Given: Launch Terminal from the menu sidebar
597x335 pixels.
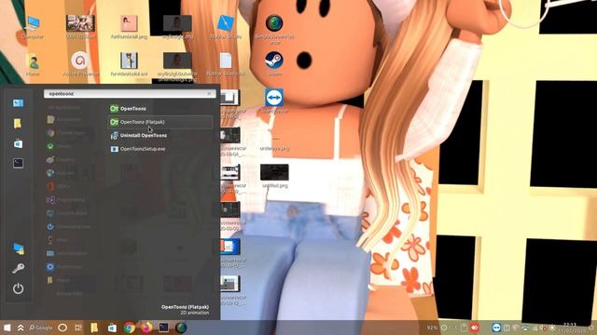Looking at the screenshot, I should [18, 164].
